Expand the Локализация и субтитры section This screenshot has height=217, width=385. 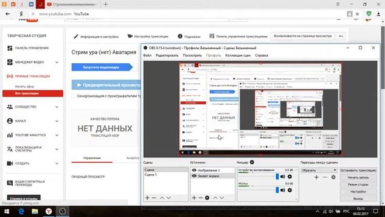point(57,149)
